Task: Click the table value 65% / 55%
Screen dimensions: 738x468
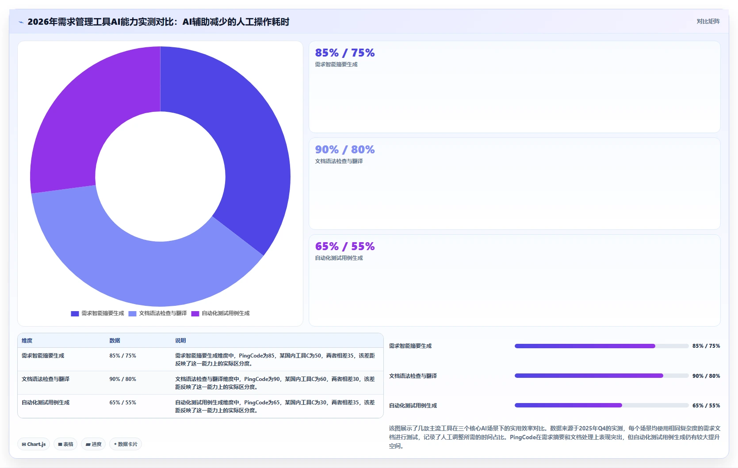Action: [123, 403]
